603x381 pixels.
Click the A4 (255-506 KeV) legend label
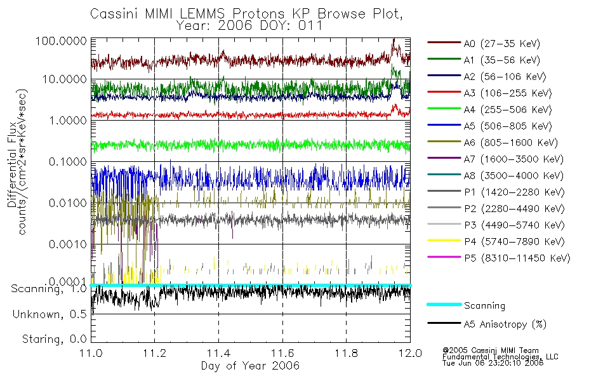coord(508,110)
